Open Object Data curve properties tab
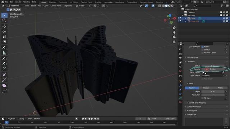 point(180,98)
